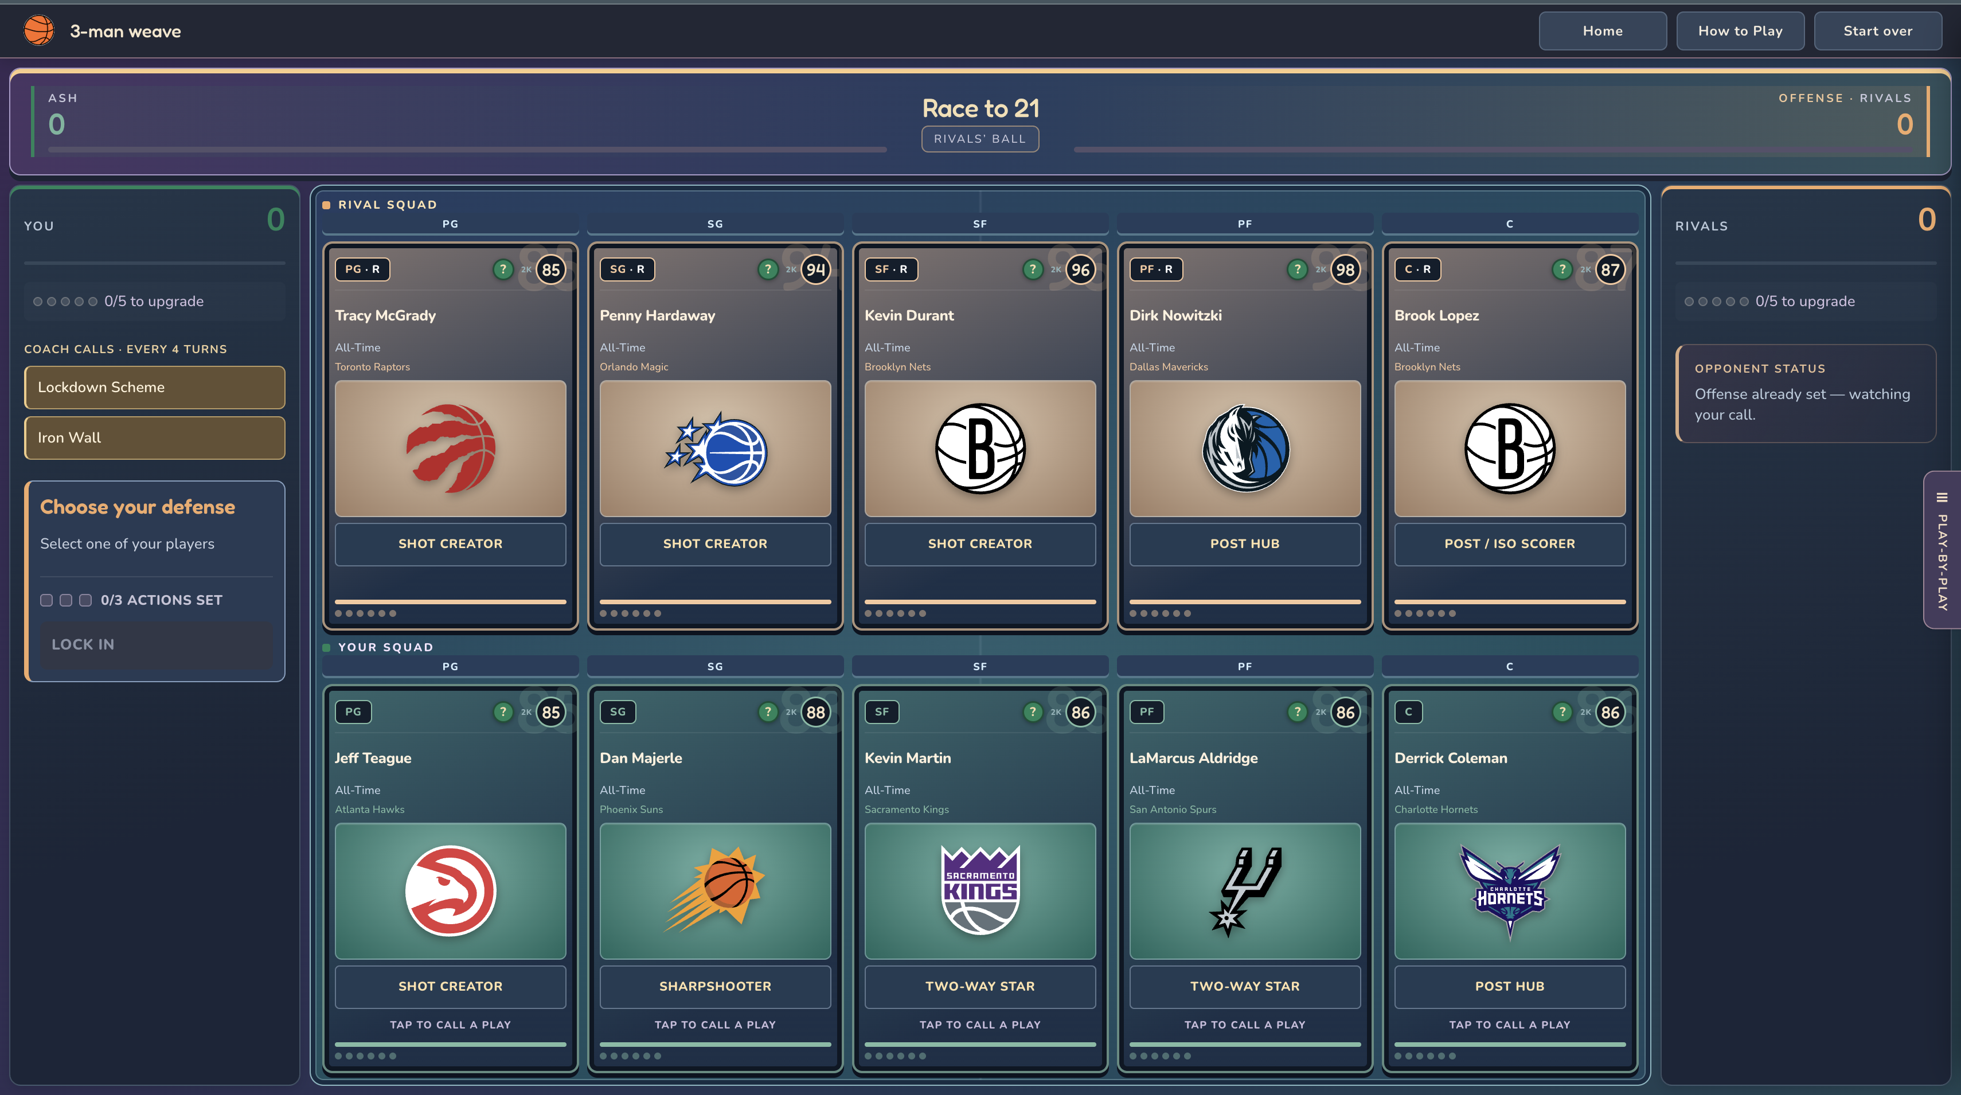Screen dimensions: 1961x1095
Task: Open the help icon on Kevin Martin's card
Action: click(1032, 711)
